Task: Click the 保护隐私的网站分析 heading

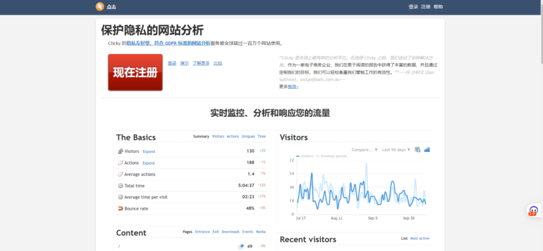Action: 152,30
